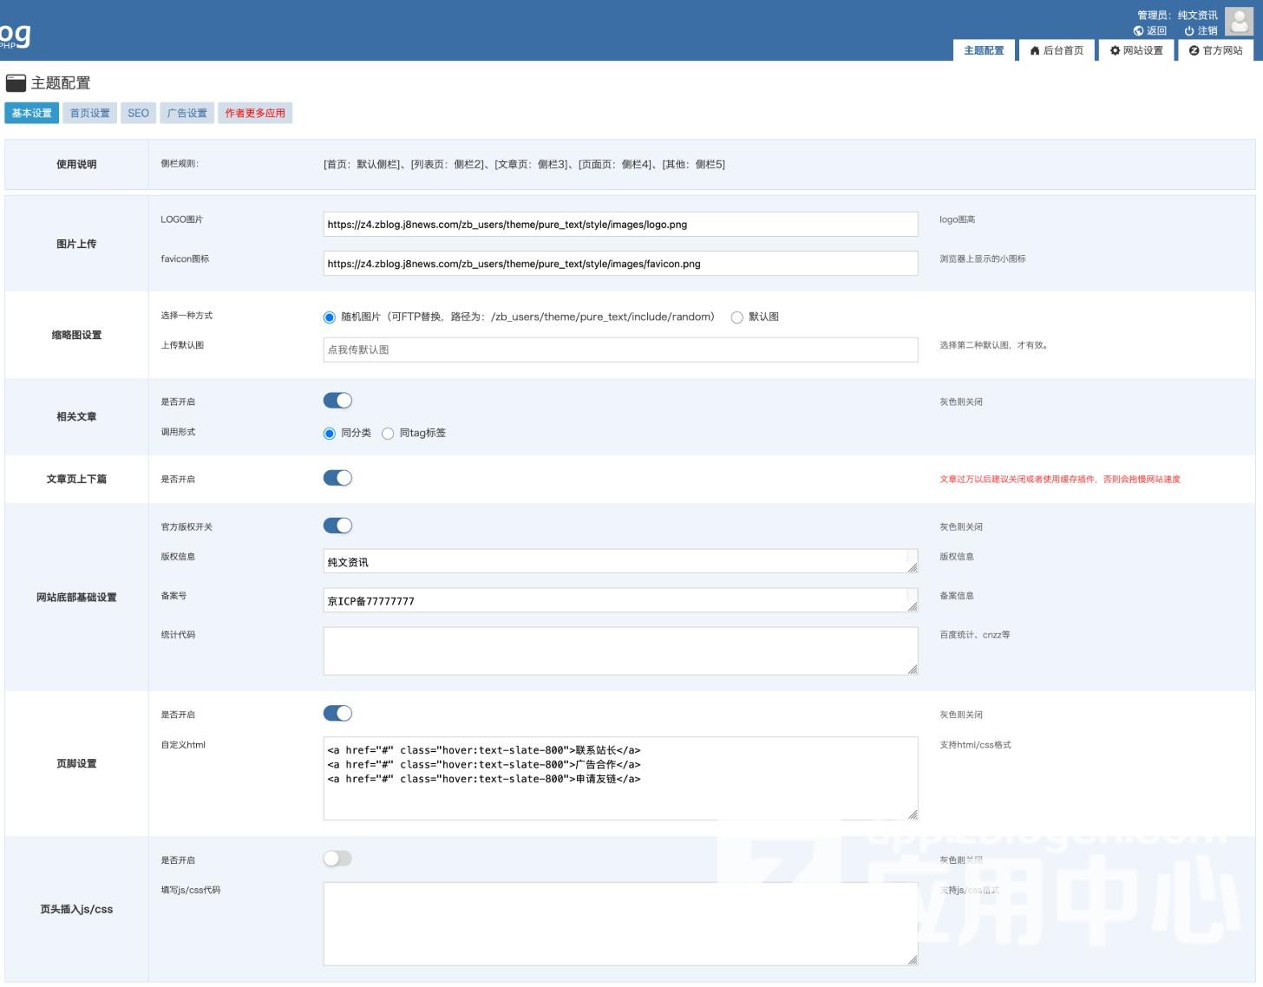Screen dimensions: 1263x987
Task: Click the 填写js/css代码 text area
Action: point(620,924)
